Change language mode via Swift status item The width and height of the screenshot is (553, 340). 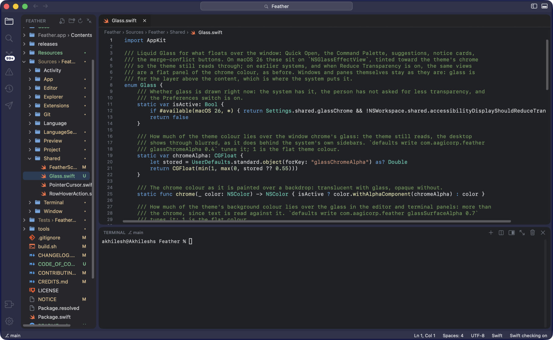[x=497, y=335]
